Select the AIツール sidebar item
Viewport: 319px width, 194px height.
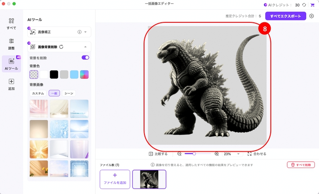point(11,64)
